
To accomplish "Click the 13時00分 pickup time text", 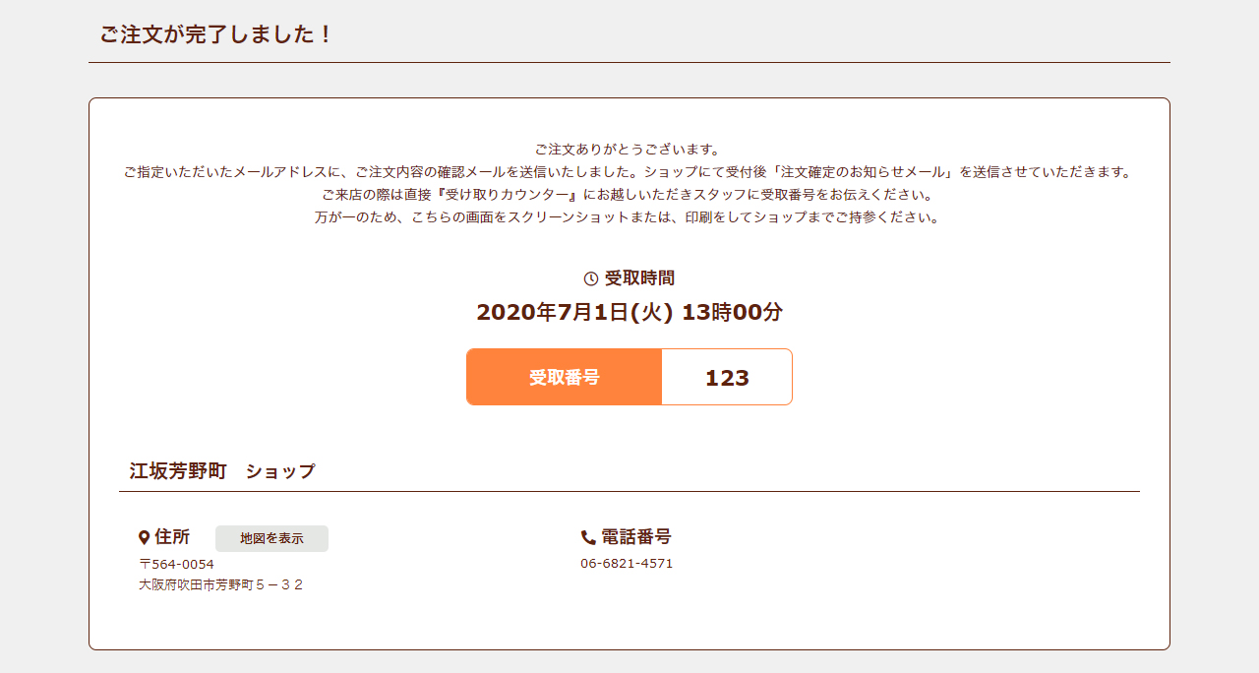I will tap(732, 313).
